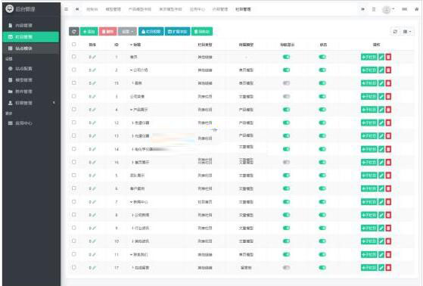Click the gray refresh icon button in toolbar
Viewport: 423px width, 286px height.
[x=74, y=32]
